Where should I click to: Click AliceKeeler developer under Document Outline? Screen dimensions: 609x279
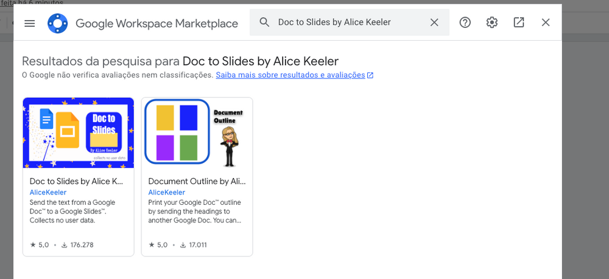click(x=167, y=192)
